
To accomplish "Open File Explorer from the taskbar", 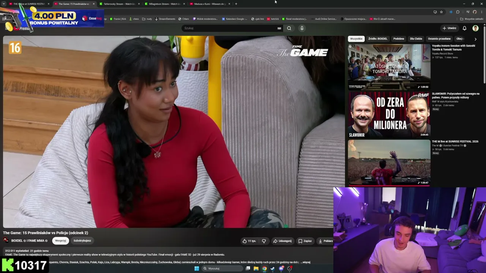I will coord(256,268).
